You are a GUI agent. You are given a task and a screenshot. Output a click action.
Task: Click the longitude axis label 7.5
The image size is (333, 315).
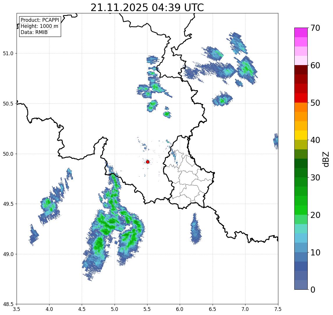[x=278, y=309]
